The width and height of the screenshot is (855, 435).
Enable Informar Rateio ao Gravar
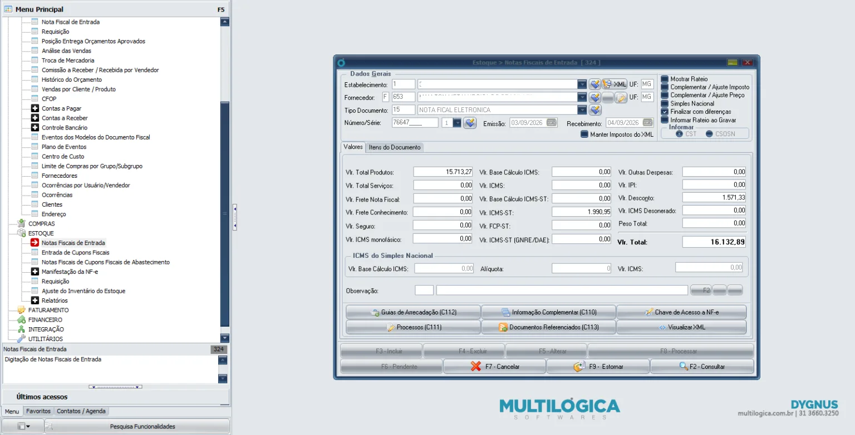coord(665,120)
